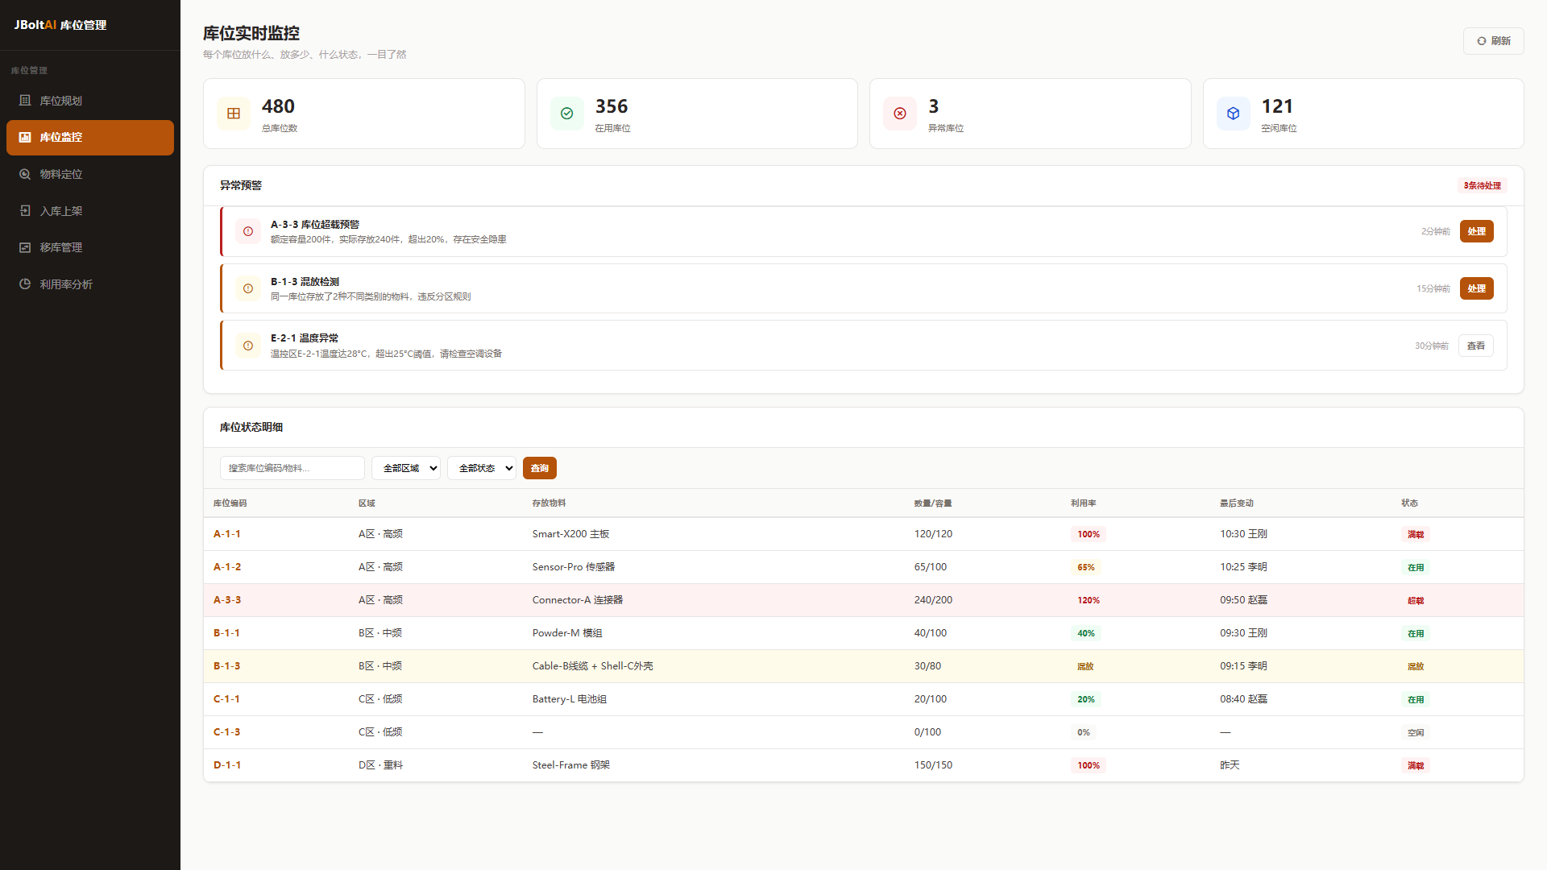The image size is (1547, 870).
Task: Open the A-1-1 location code link
Action: pyautogui.click(x=227, y=534)
